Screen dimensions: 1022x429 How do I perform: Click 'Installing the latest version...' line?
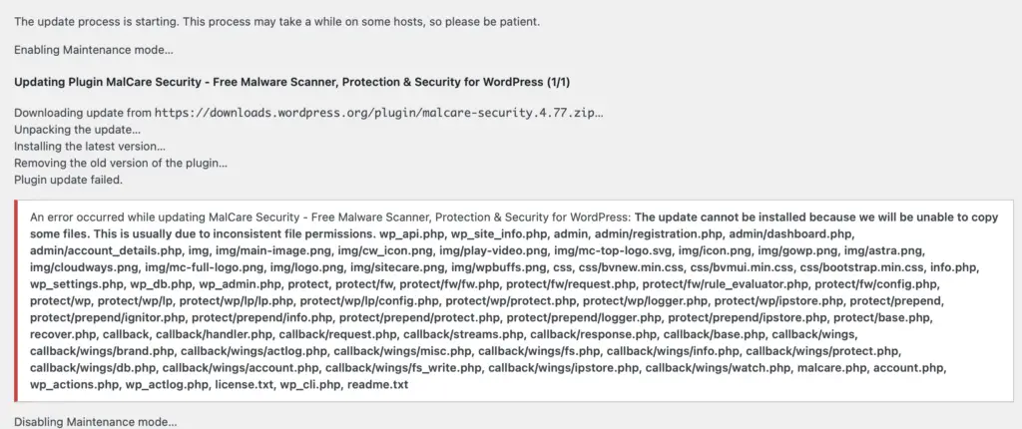[90, 146]
